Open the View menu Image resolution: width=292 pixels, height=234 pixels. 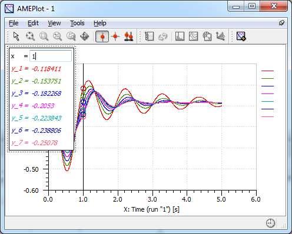[54, 23]
